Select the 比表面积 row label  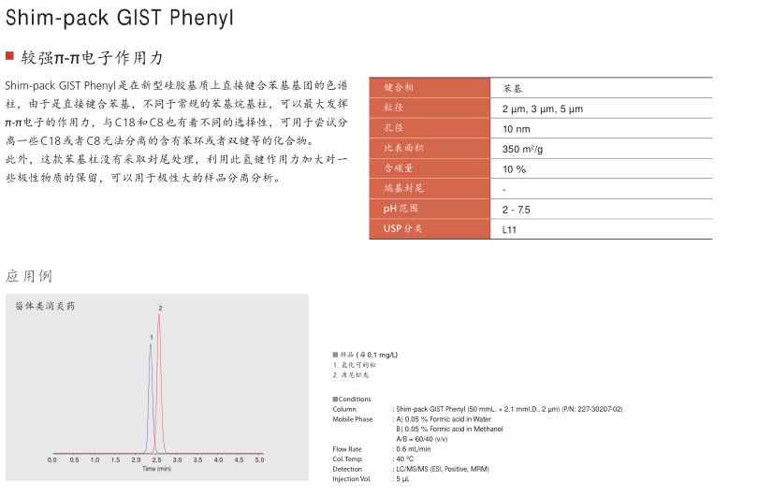[x=404, y=148]
